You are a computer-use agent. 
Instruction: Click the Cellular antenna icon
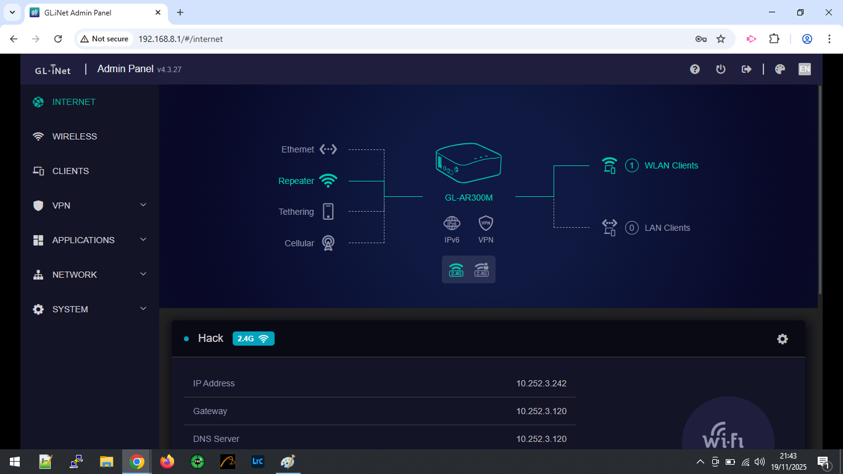click(328, 243)
